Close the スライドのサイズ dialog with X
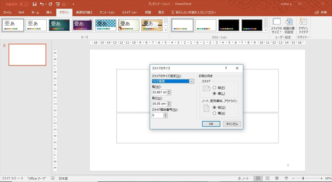 (x=237, y=68)
